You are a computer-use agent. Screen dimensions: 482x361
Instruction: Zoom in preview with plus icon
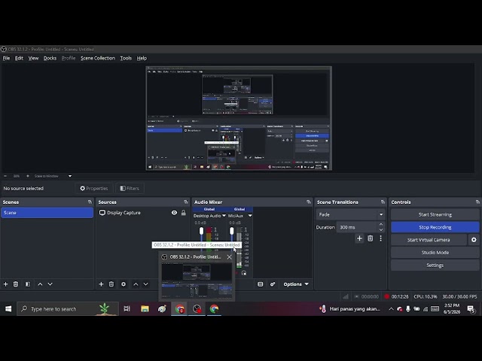pos(28,176)
